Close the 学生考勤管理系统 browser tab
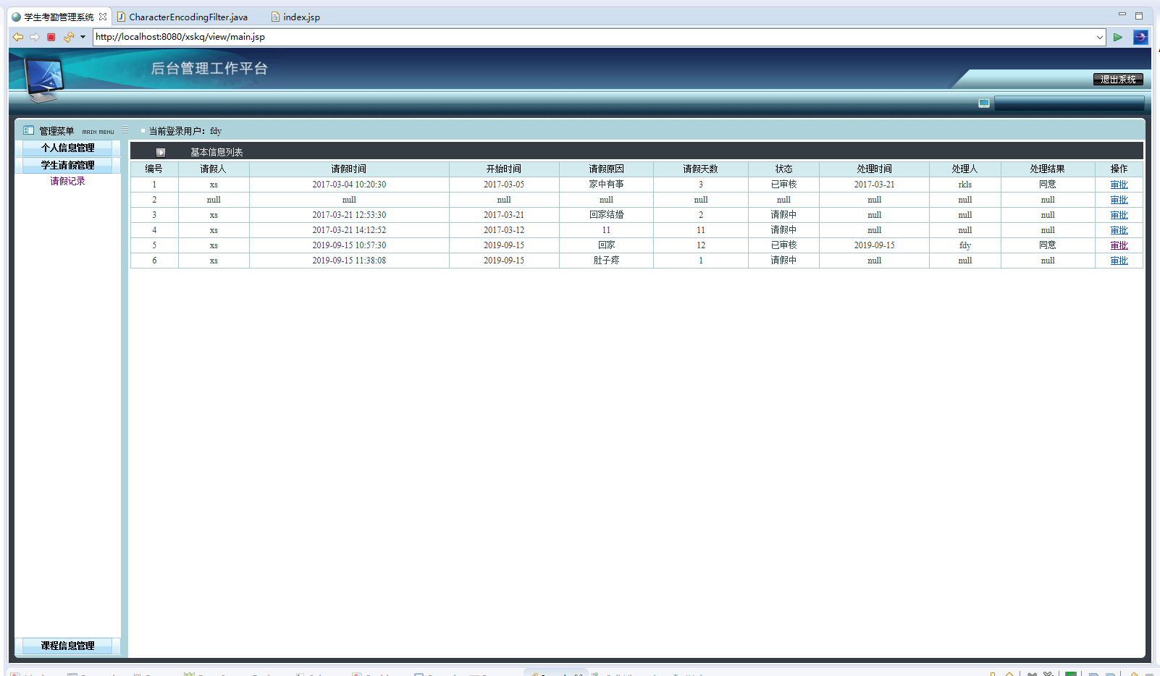Image resolution: width=1160 pixels, height=676 pixels. (x=103, y=17)
